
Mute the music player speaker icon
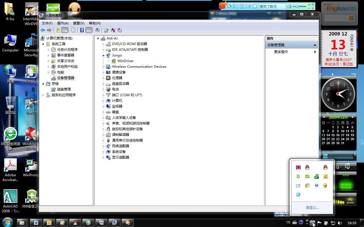click(x=289, y=7)
